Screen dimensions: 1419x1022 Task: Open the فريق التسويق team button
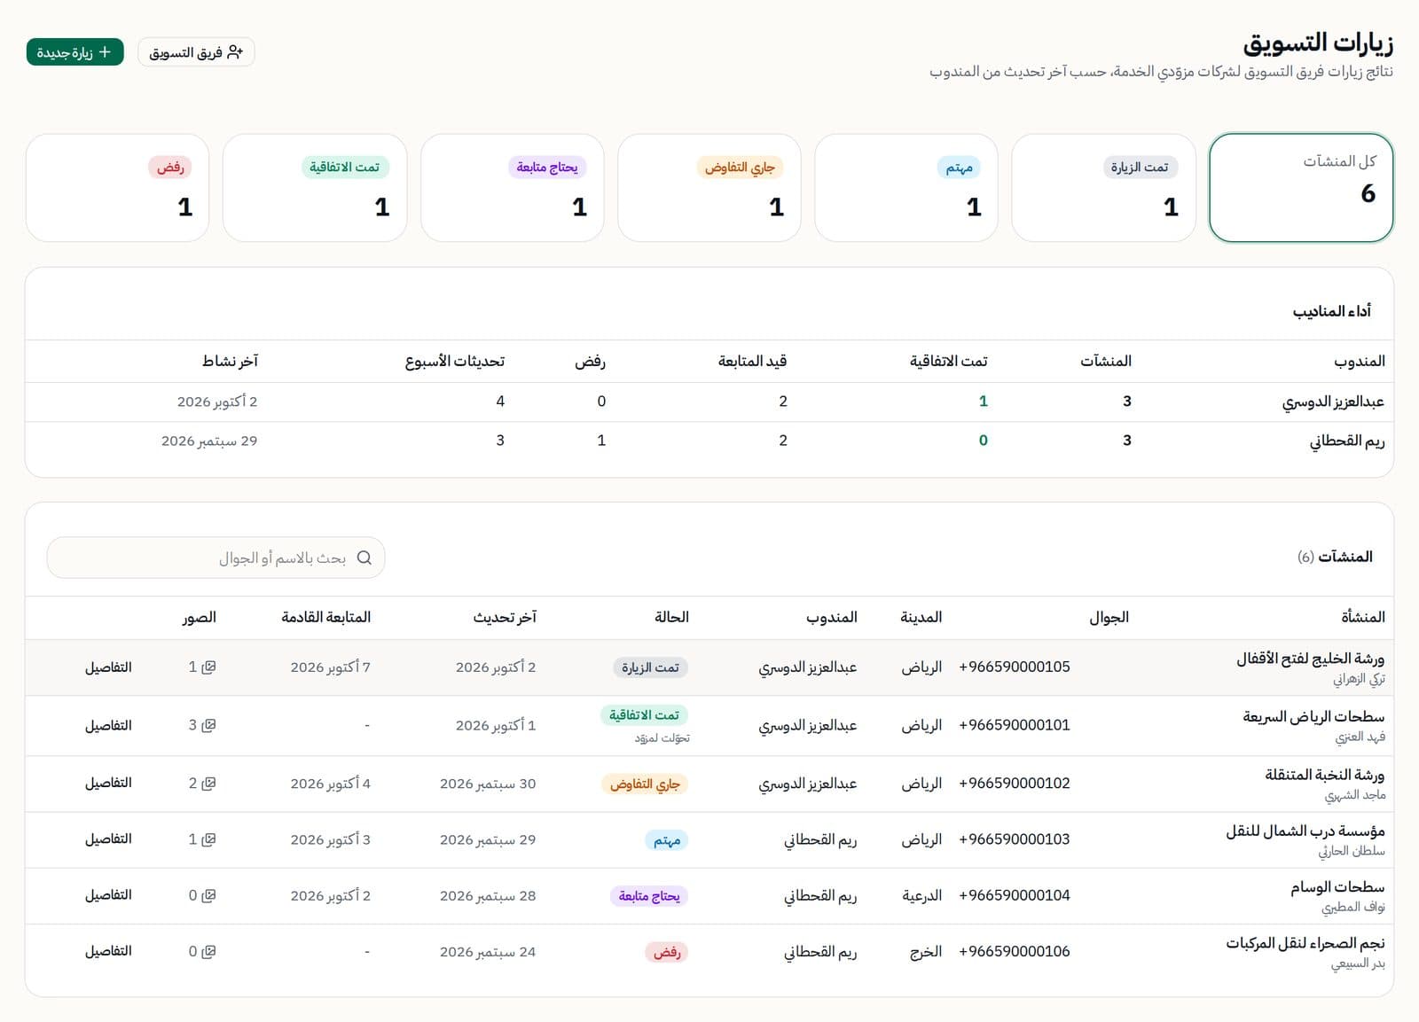(196, 52)
